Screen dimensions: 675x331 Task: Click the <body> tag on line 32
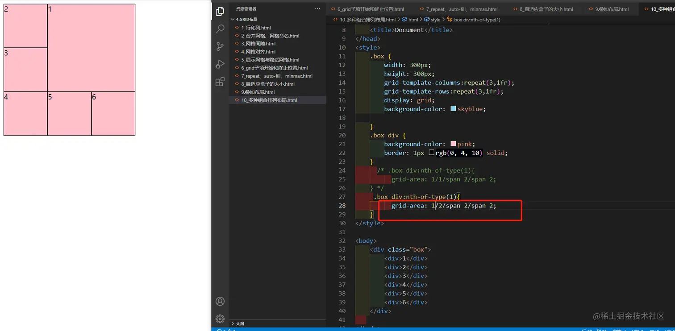(366, 241)
